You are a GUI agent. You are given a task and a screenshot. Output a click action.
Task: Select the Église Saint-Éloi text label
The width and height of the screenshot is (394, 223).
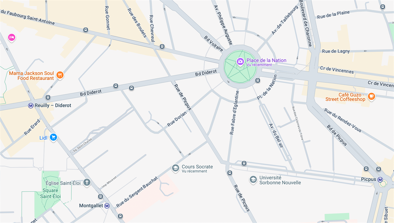pyautogui.click(x=63, y=183)
